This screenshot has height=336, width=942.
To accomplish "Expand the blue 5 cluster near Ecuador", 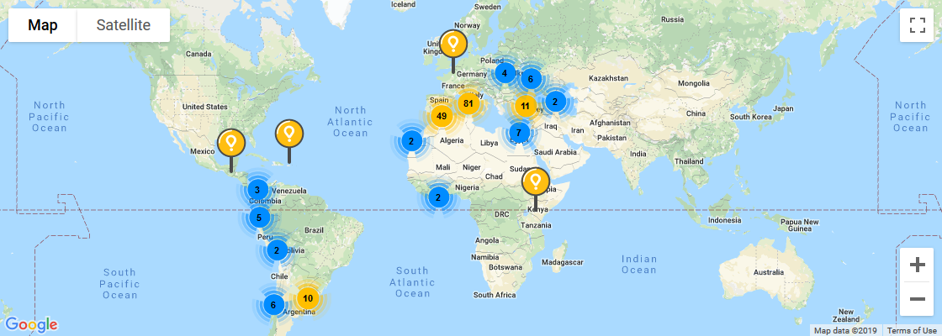I will tap(259, 218).
